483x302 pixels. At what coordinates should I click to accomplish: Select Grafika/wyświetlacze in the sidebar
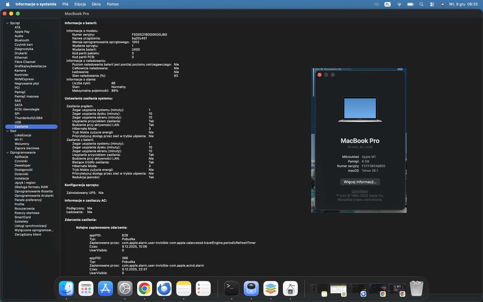[30, 66]
